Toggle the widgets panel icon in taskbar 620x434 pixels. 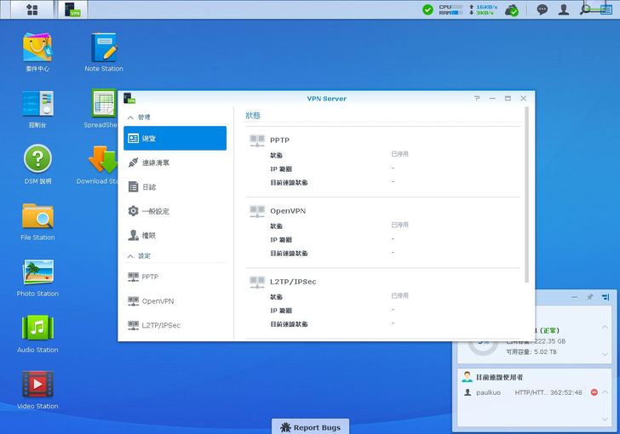tap(606, 9)
